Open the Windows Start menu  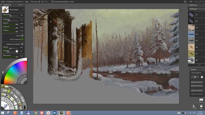tap(3, 113)
